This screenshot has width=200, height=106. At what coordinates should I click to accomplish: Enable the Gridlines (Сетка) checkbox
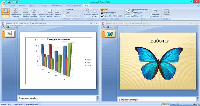[x=64, y=13]
